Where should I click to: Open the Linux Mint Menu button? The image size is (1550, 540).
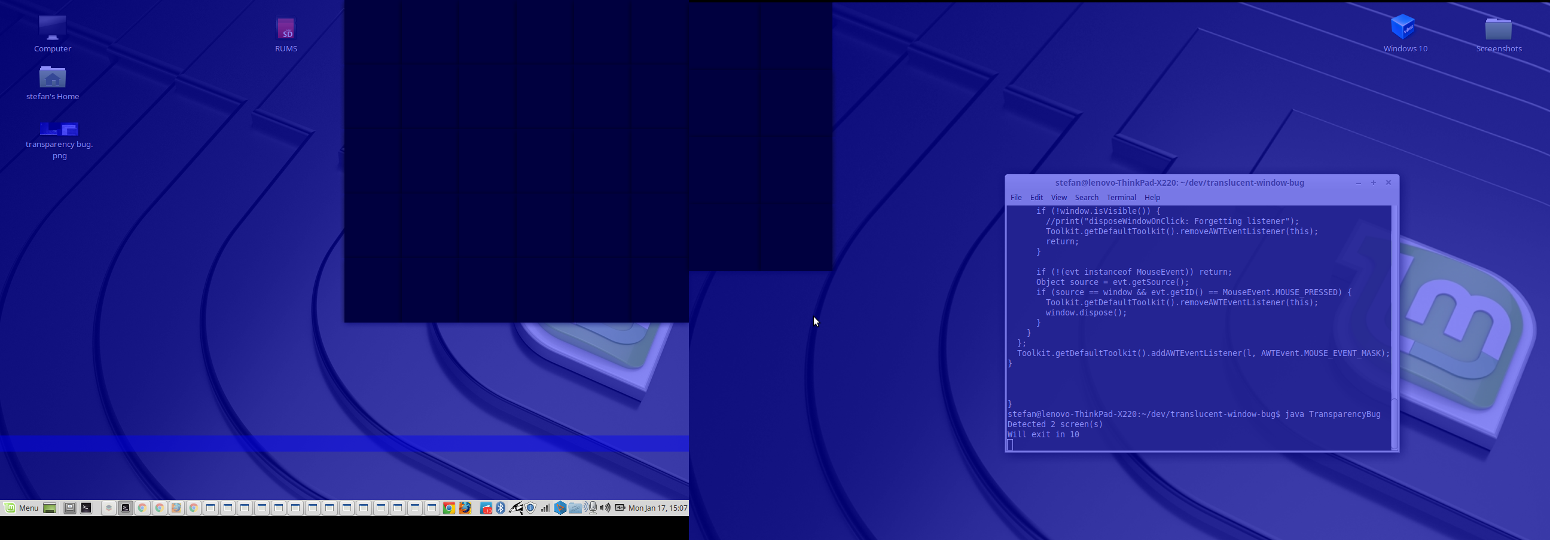22,508
